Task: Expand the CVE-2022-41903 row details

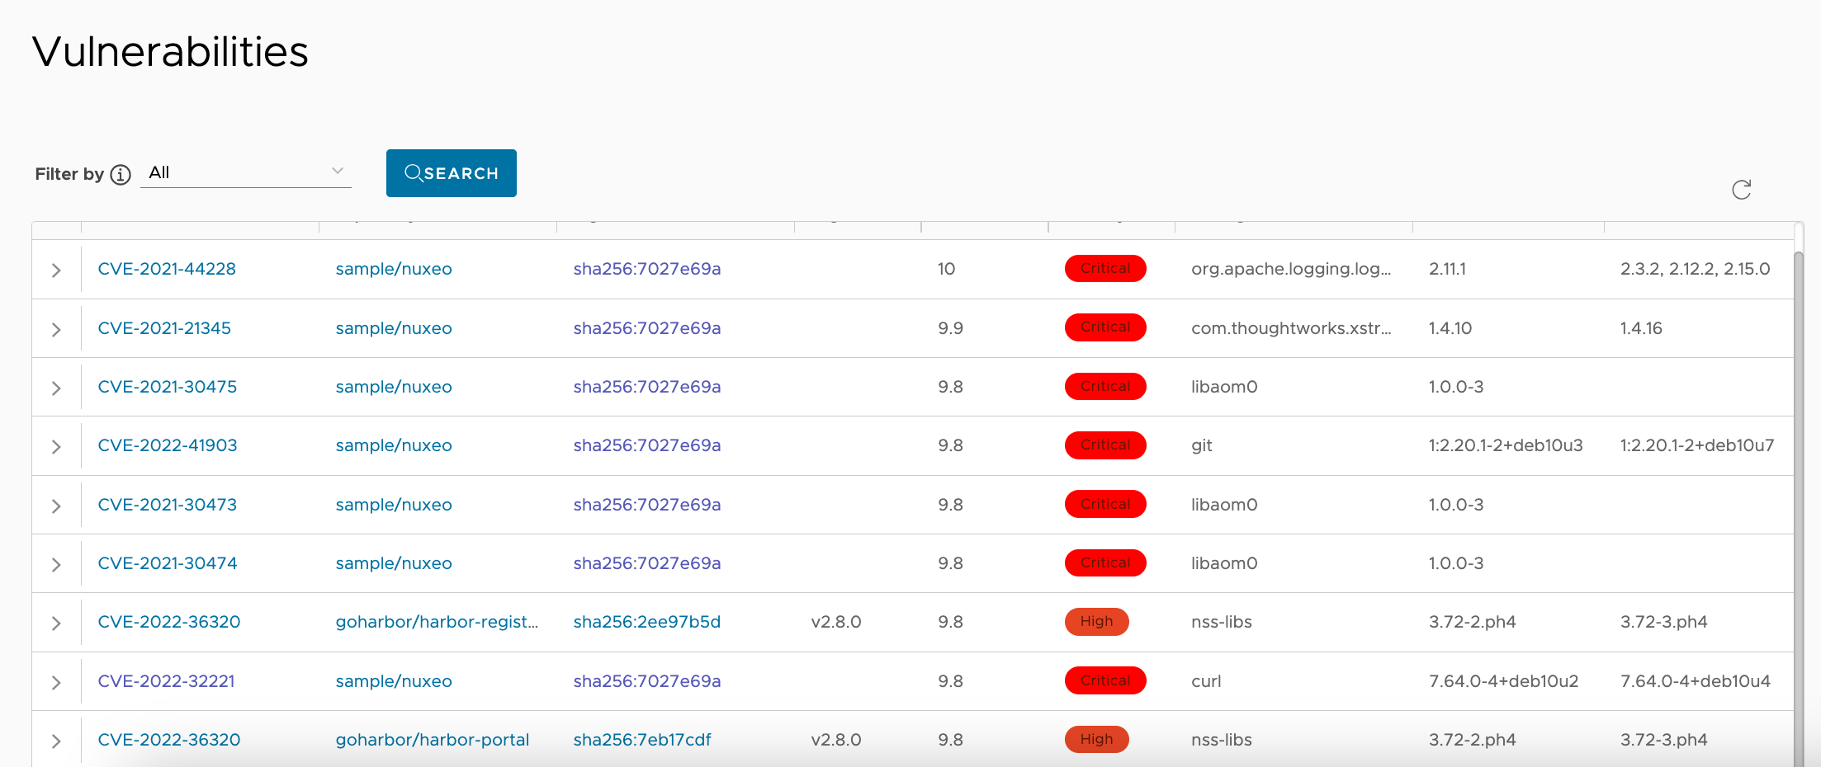Action: (x=55, y=445)
